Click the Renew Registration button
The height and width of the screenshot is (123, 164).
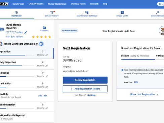(x=85, y=80)
